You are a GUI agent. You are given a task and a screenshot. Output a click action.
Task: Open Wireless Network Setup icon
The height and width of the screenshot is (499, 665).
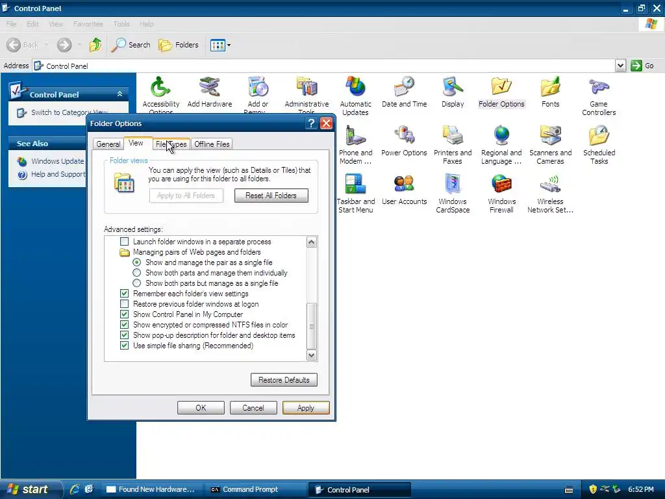(x=550, y=185)
